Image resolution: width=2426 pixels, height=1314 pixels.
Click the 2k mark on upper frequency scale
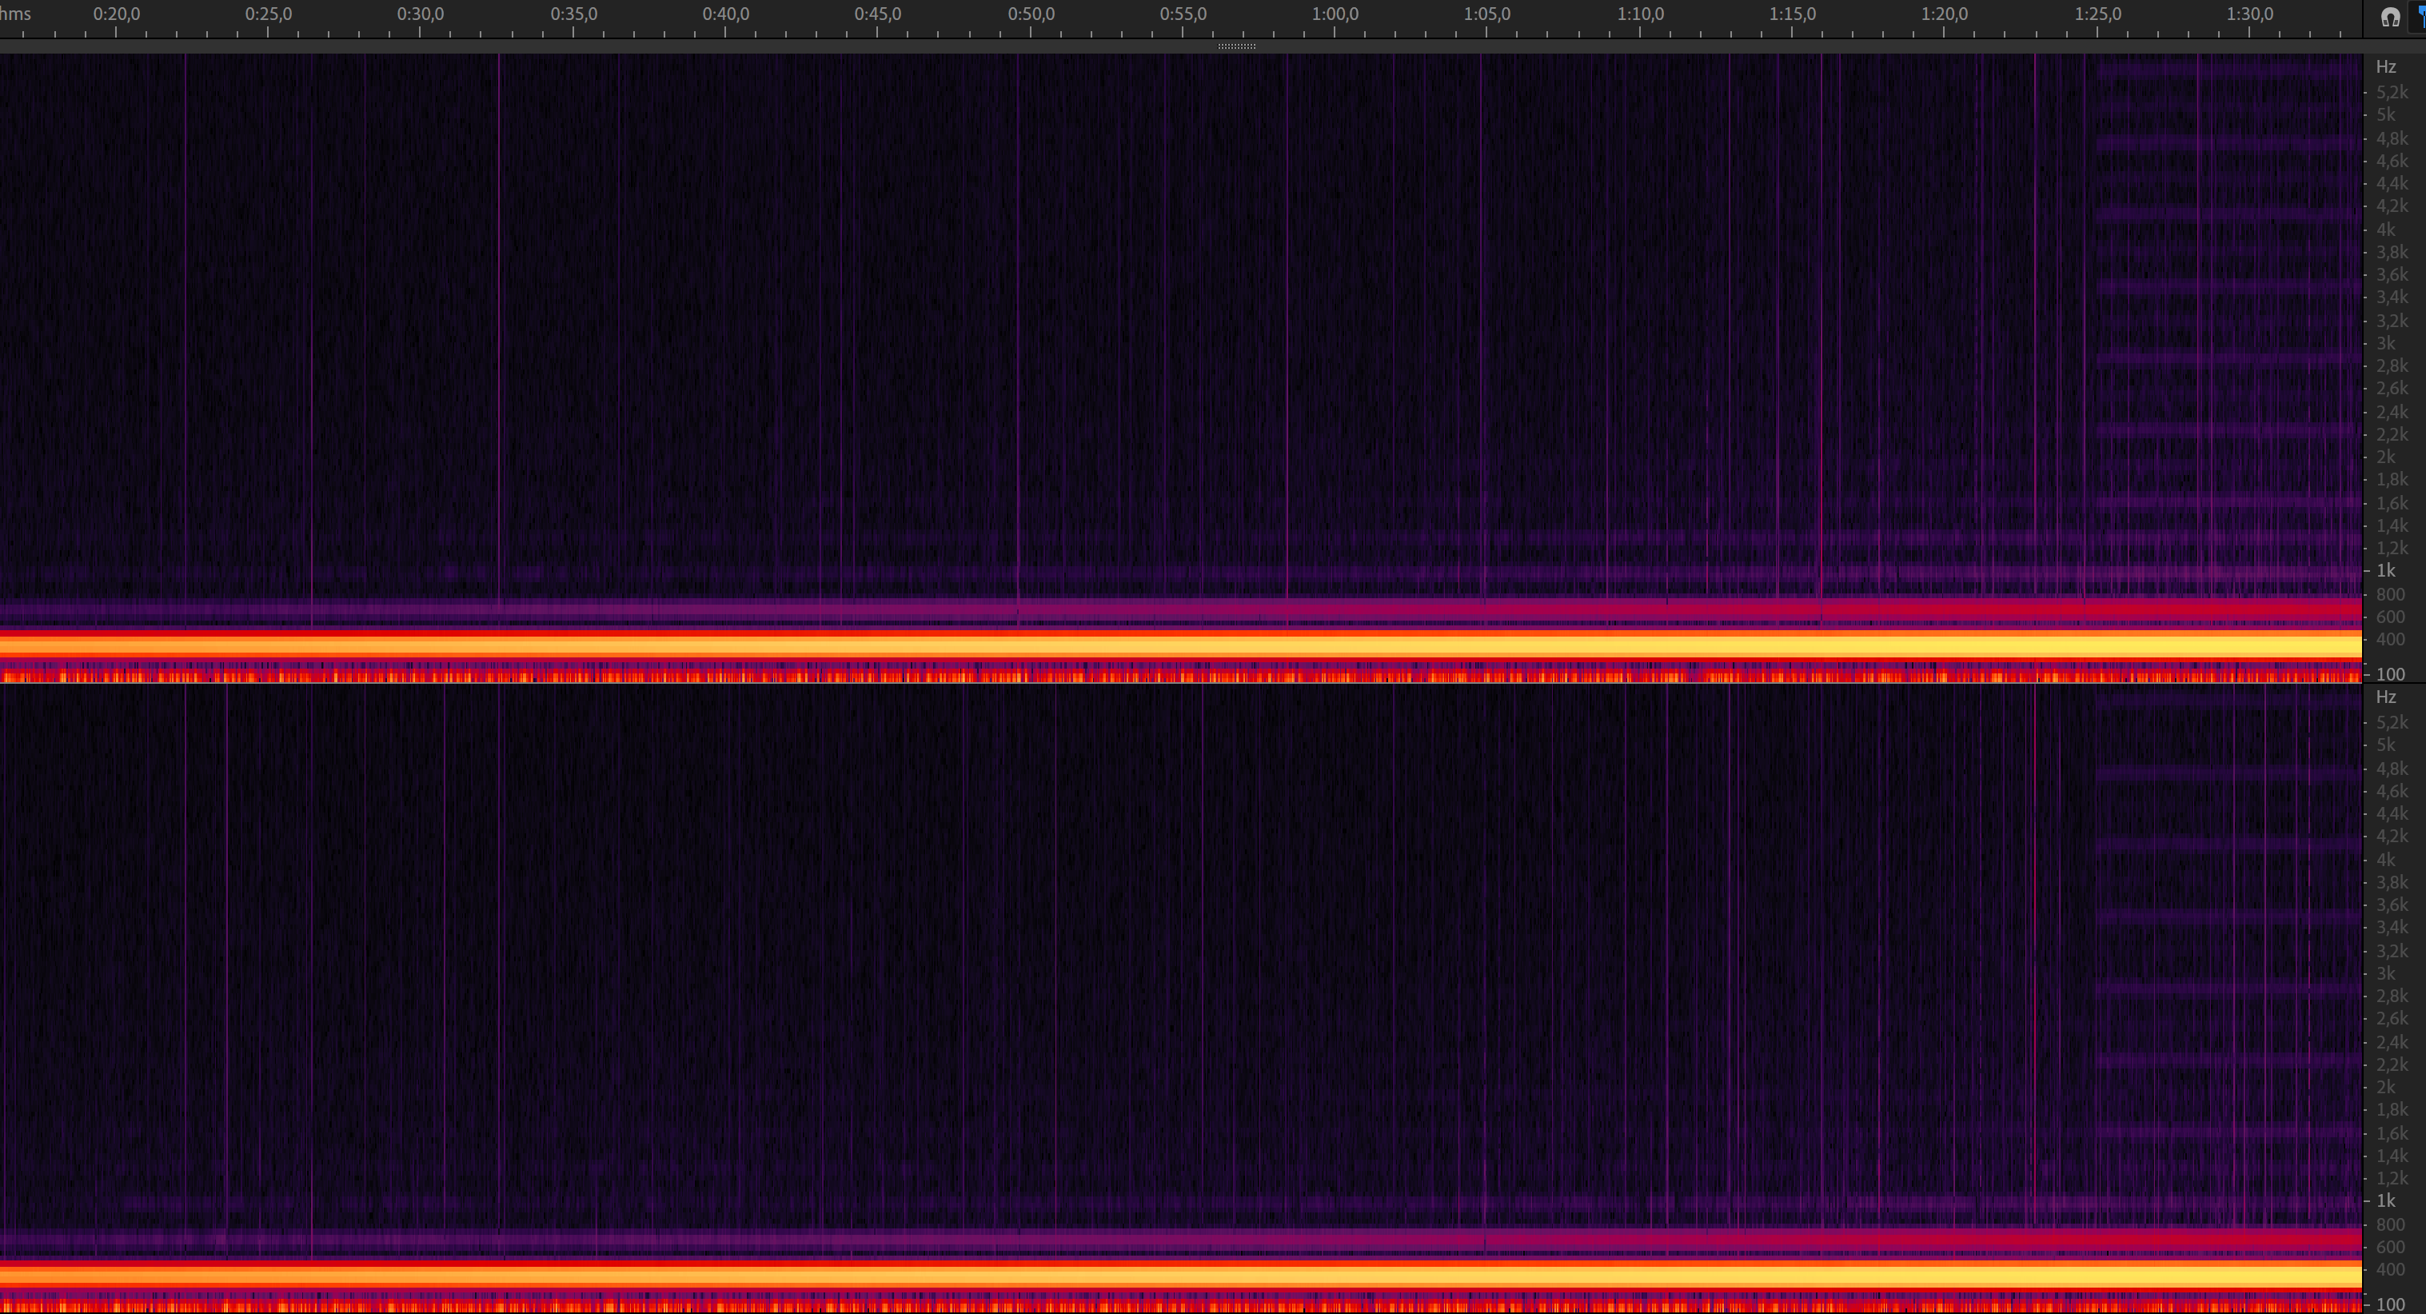(2385, 457)
